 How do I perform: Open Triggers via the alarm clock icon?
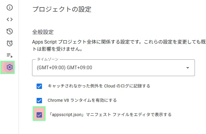(10, 43)
